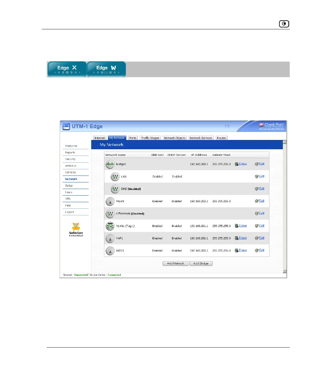Open Reports in the sidebar
The width and height of the screenshot is (323, 390).
pyautogui.click(x=70, y=153)
